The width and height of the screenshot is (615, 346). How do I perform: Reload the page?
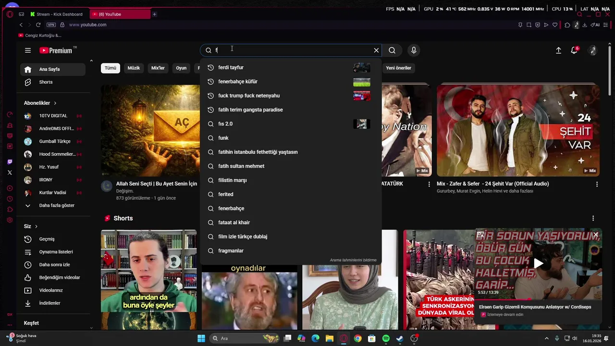38,25
